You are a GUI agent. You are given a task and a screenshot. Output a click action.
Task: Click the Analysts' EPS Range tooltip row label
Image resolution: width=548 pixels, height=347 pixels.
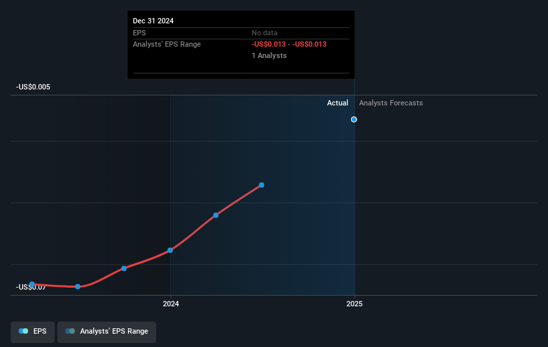coord(167,45)
